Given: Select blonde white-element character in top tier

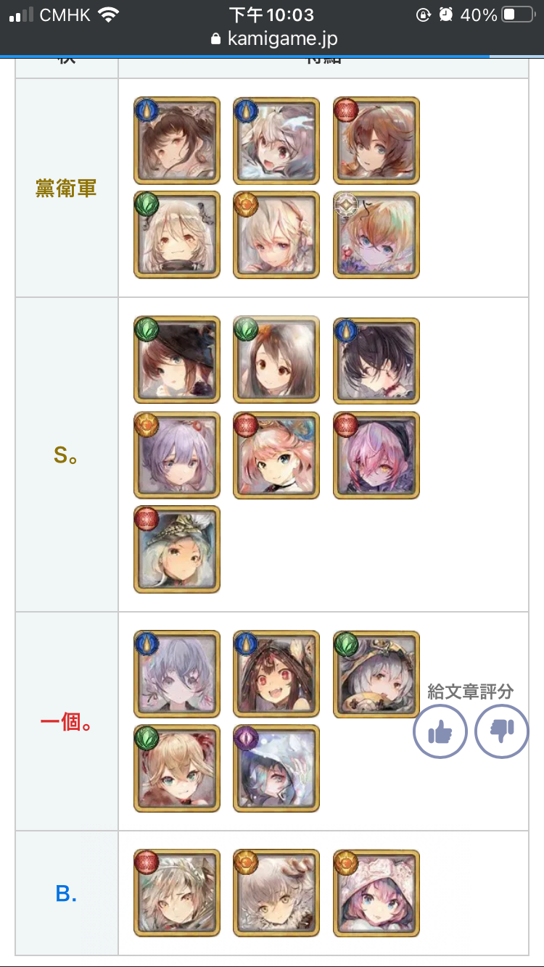Looking at the screenshot, I should click(376, 235).
